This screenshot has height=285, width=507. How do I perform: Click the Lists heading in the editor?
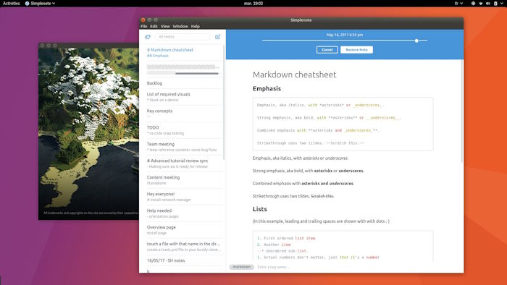pos(259,209)
